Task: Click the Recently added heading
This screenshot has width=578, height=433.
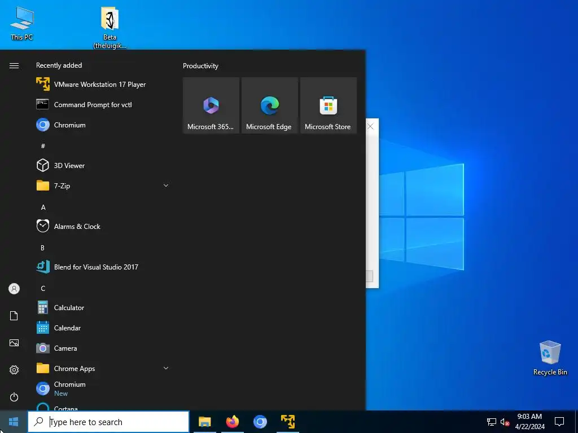Action: (x=59, y=65)
